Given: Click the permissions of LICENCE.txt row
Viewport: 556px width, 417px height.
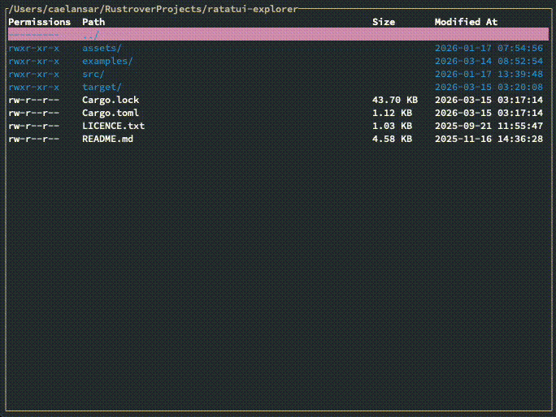Looking at the screenshot, I should tap(33, 126).
